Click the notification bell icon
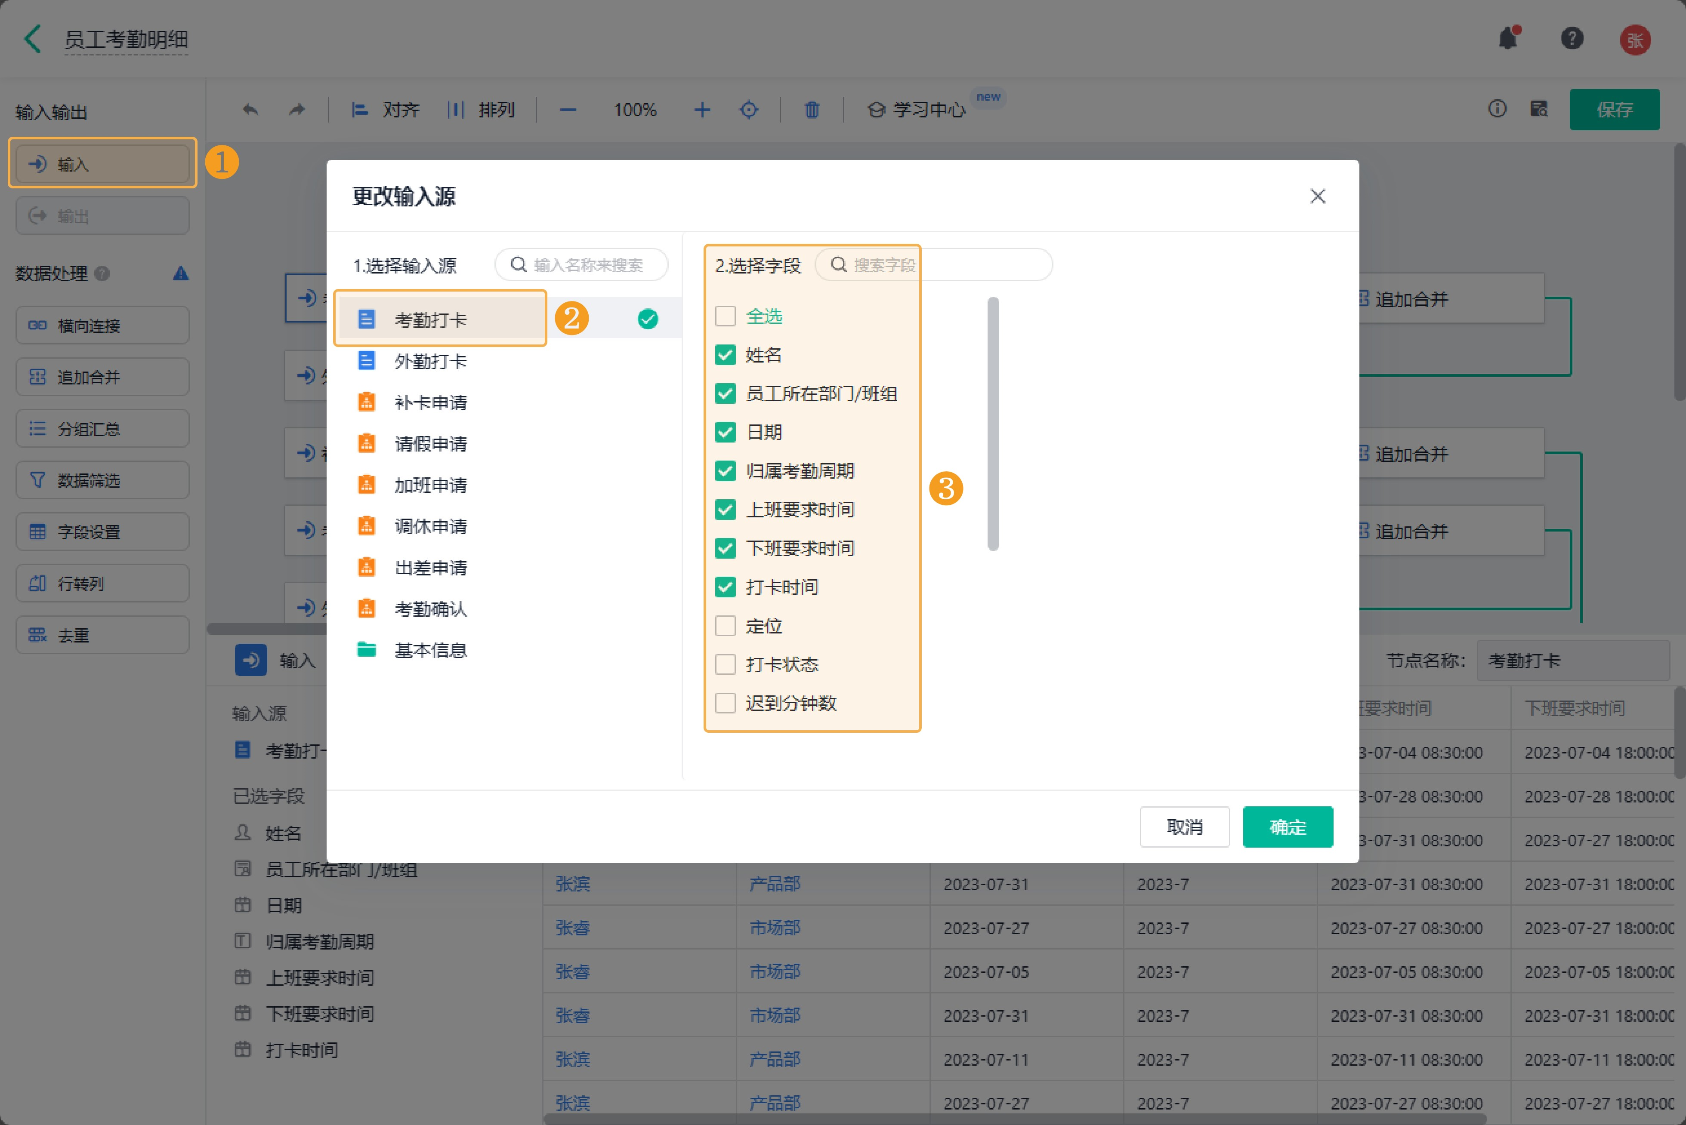The width and height of the screenshot is (1686, 1125). (1508, 38)
